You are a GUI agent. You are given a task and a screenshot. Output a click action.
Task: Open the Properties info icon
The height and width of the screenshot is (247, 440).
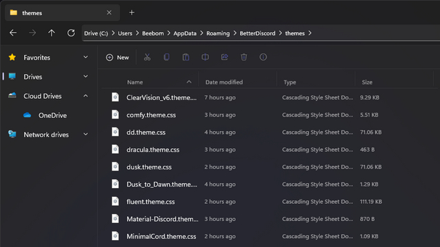point(263,57)
